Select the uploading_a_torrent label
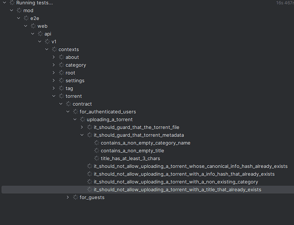The width and height of the screenshot is (294, 225). (x=110, y=119)
